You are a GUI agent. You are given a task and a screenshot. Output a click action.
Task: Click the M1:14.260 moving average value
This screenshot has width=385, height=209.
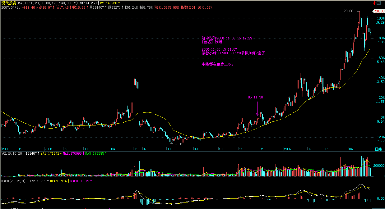(x=89, y=3)
